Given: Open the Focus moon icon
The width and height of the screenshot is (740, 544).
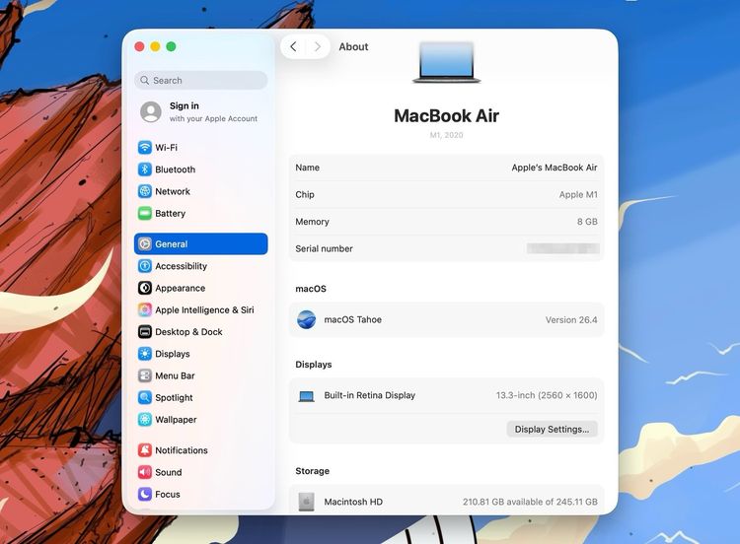Looking at the screenshot, I should click(145, 494).
